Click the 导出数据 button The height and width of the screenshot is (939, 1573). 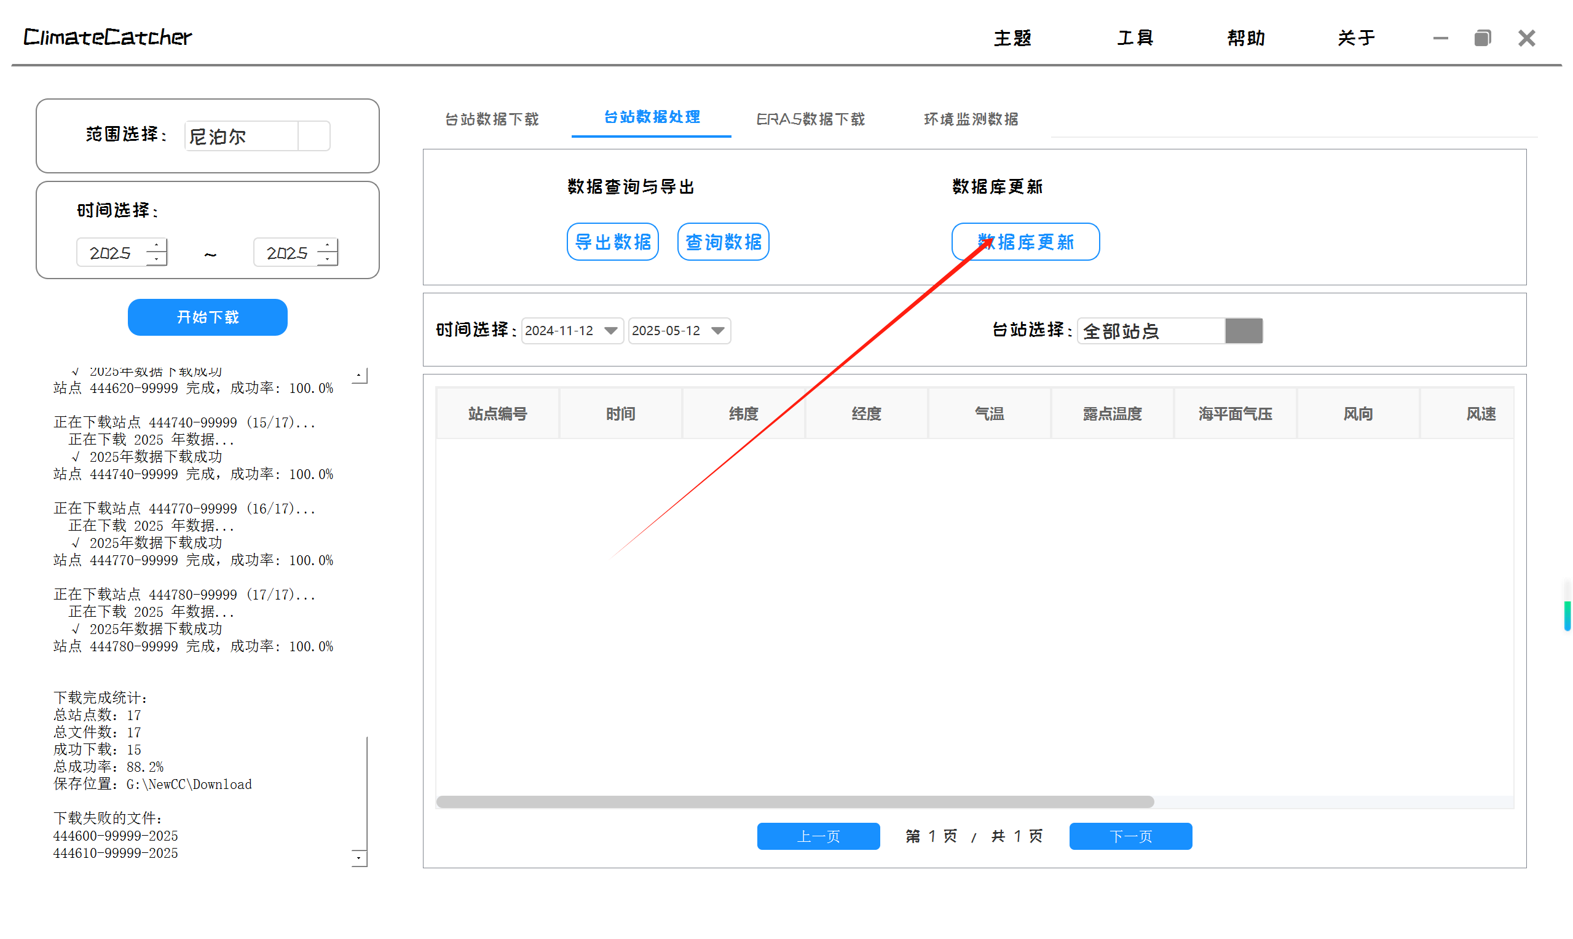[613, 242]
